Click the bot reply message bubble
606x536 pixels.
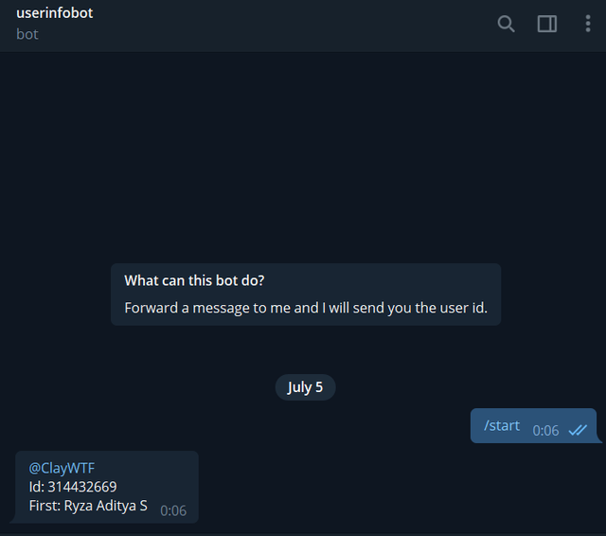pyautogui.click(x=107, y=487)
